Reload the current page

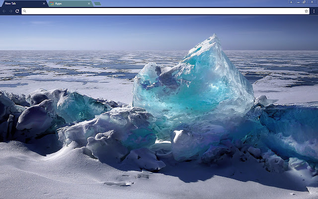click(x=17, y=11)
